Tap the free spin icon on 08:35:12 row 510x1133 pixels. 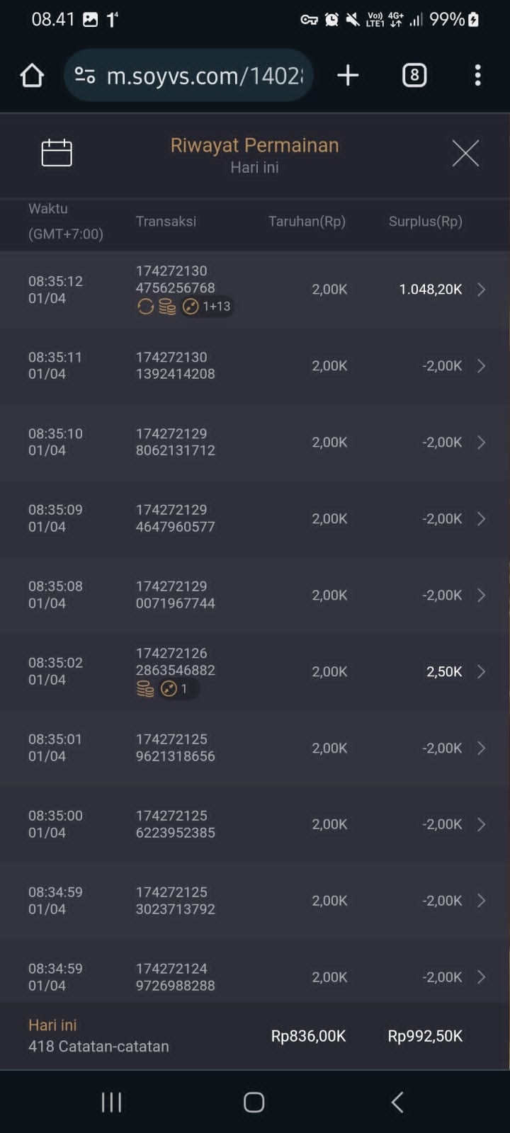coord(146,307)
